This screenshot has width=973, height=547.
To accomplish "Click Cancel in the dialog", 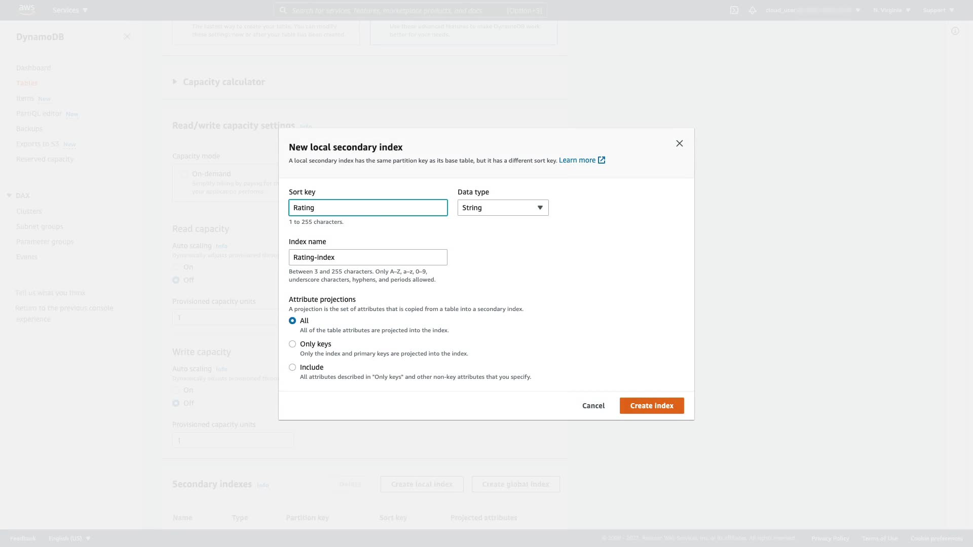I will pos(593,406).
